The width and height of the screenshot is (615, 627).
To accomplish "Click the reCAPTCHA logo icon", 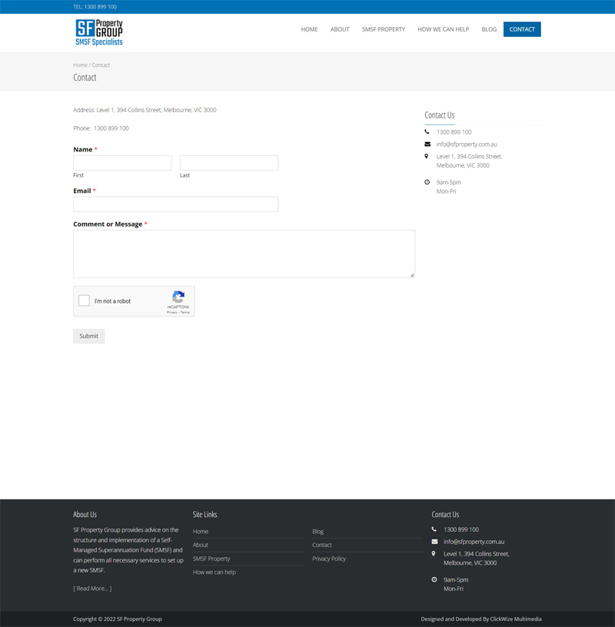I will point(178,297).
